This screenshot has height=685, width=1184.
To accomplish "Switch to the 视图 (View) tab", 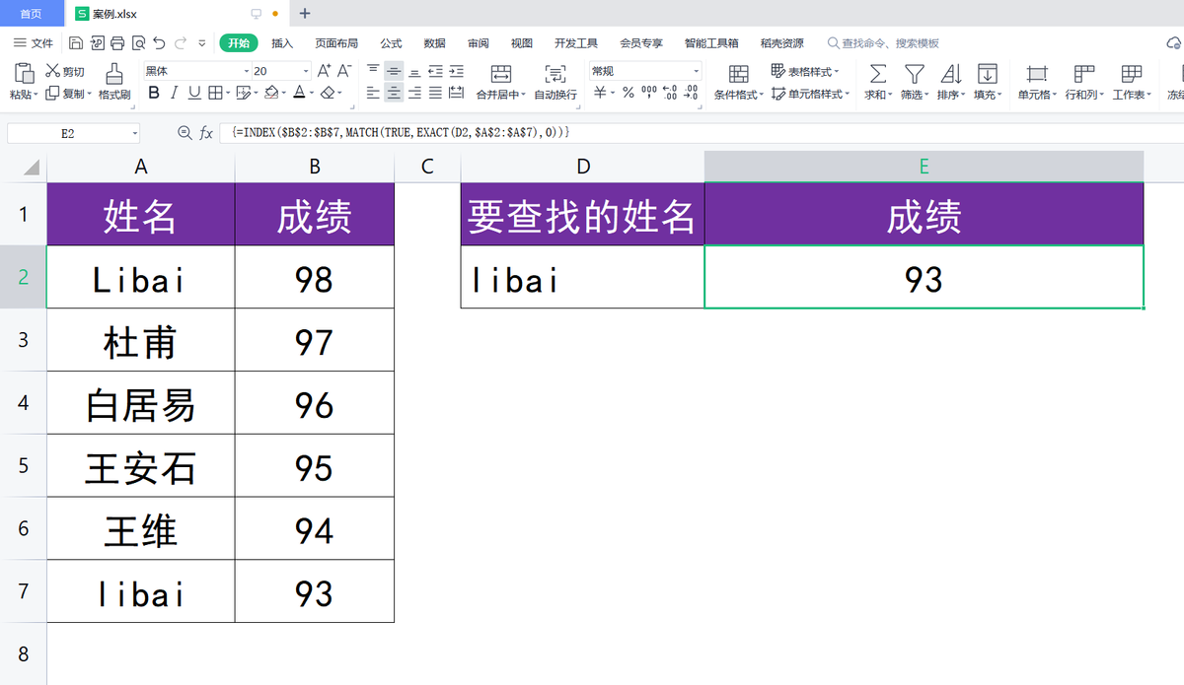I will pyautogui.click(x=521, y=43).
